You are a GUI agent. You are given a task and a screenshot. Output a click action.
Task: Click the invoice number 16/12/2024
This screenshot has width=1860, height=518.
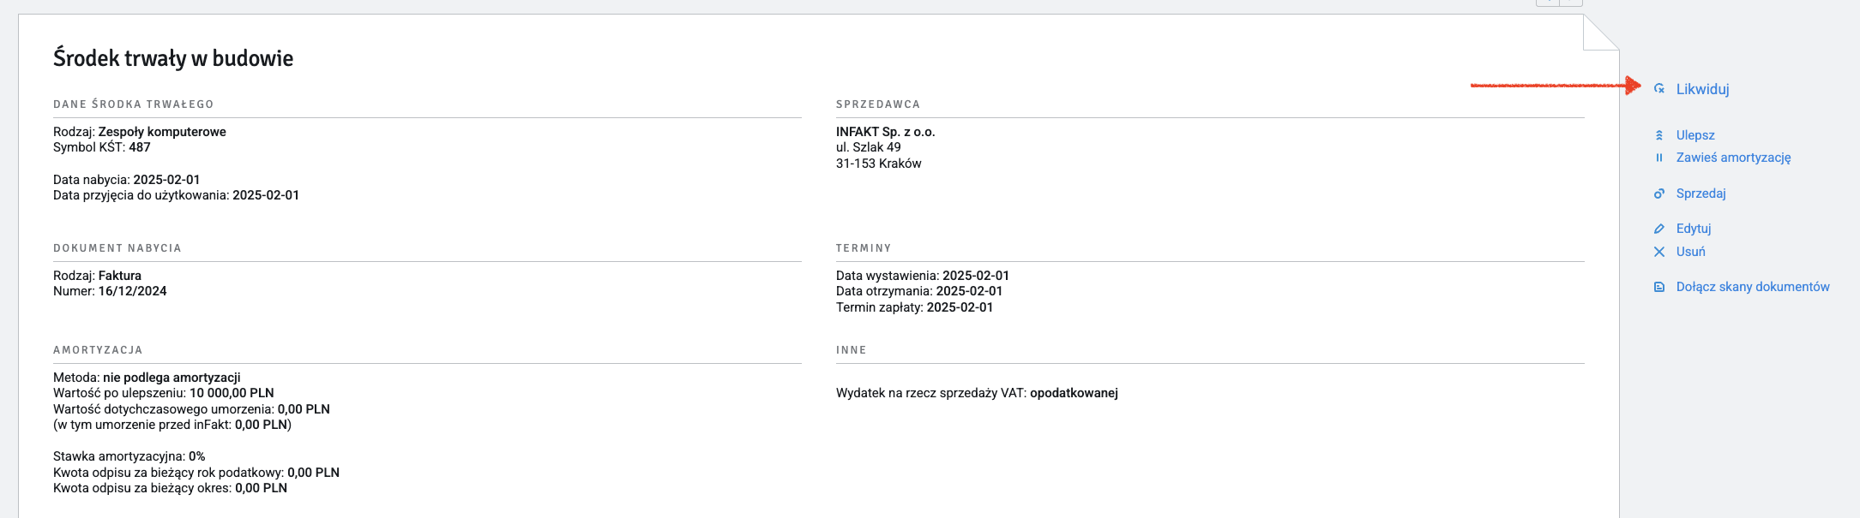[x=132, y=291]
